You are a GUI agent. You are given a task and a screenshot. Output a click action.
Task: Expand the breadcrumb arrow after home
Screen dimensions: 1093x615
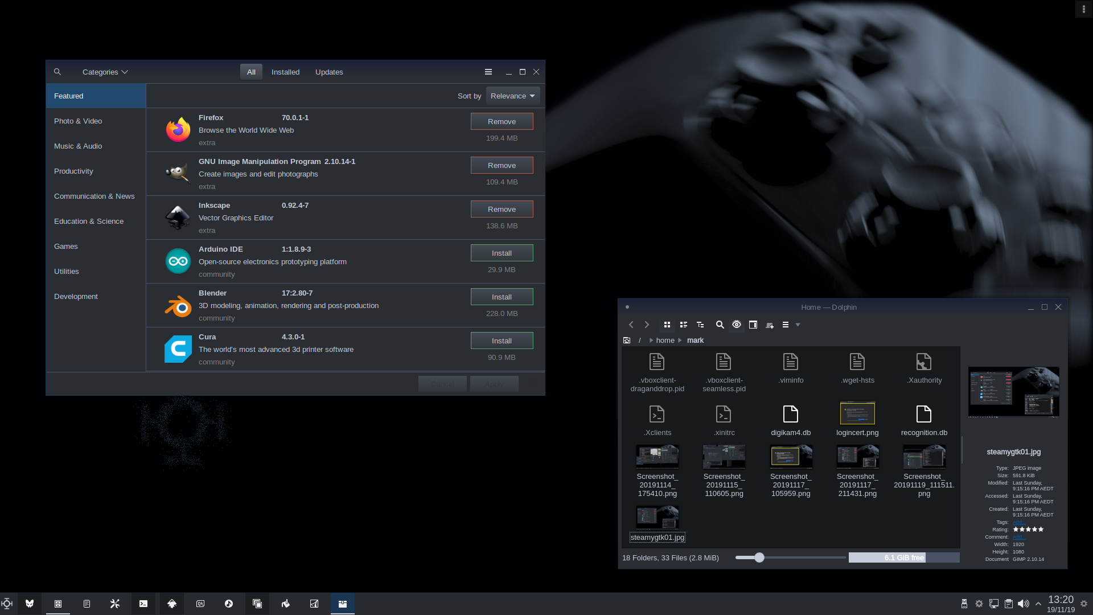click(x=680, y=340)
